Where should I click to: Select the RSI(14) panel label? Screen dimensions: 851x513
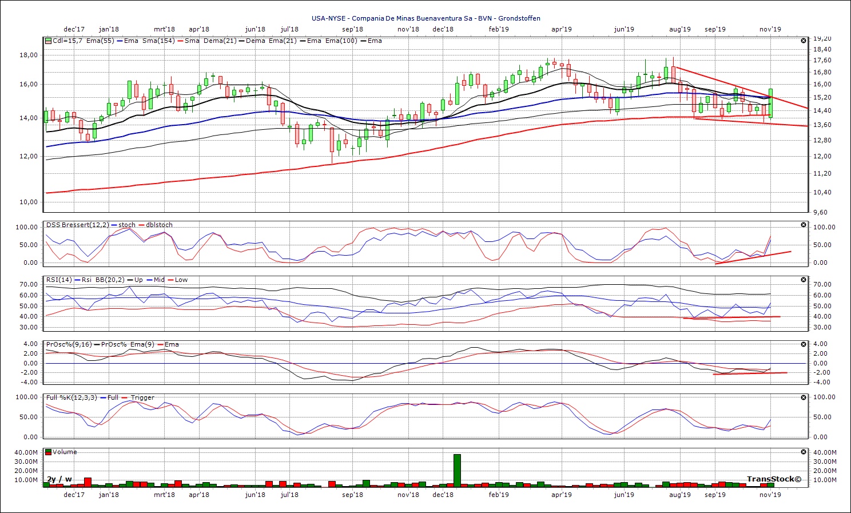pos(59,280)
